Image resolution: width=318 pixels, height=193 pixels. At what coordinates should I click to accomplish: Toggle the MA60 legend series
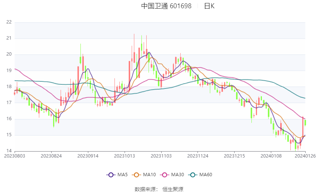coord(200,175)
